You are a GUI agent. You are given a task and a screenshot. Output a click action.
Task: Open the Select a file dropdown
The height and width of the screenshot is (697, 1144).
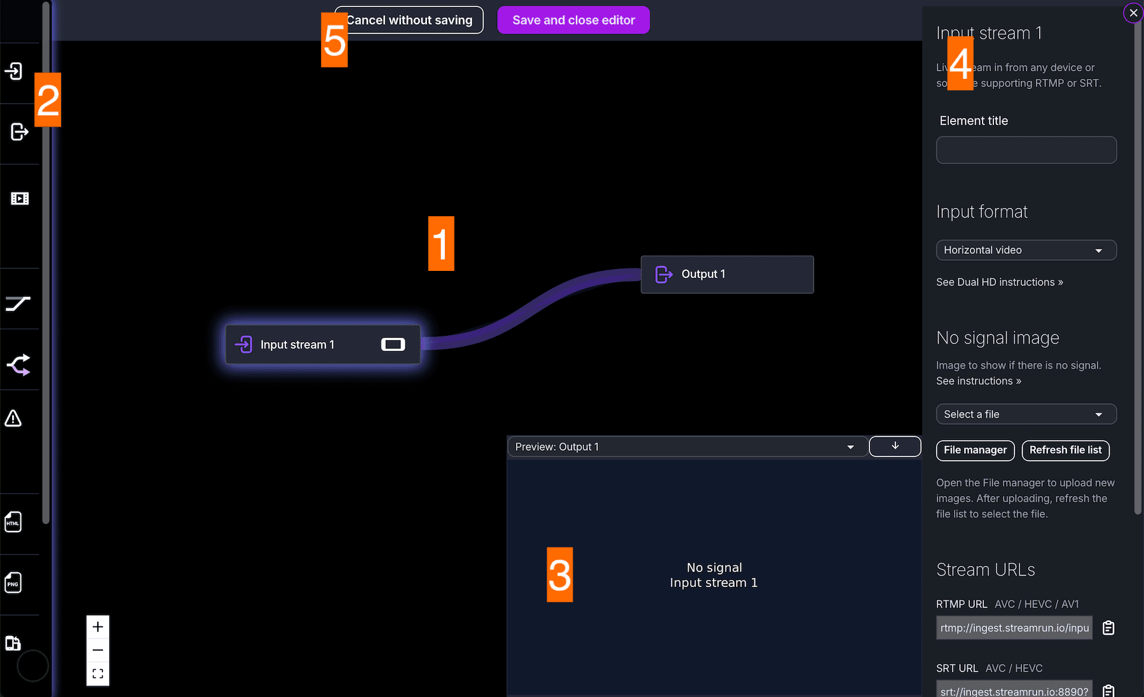(x=1026, y=414)
